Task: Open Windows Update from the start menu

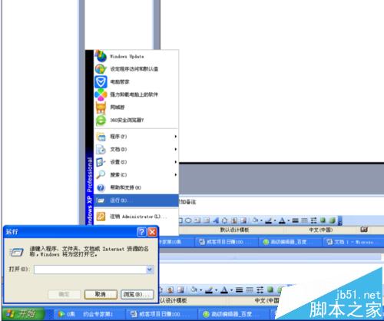Action: click(x=136, y=56)
